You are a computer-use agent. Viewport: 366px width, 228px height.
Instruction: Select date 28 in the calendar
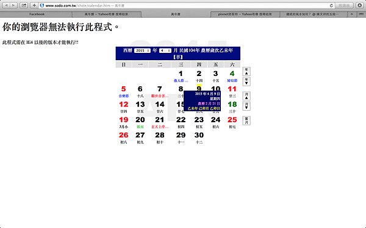coord(160,135)
